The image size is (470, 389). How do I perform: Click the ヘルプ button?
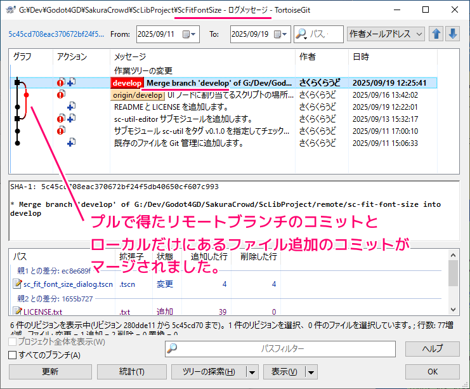[432, 349]
